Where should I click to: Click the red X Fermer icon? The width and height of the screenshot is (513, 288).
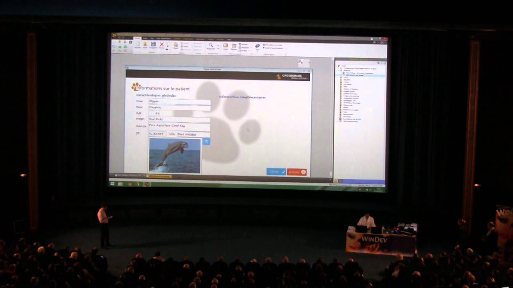pos(162,44)
